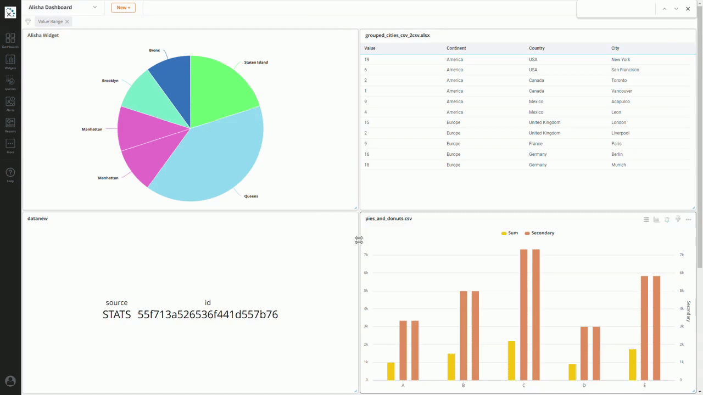Select the grouped_cities_csv_2csv.xlsx widget title
This screenshot has height=395, width=703.
tap(398, 35)
